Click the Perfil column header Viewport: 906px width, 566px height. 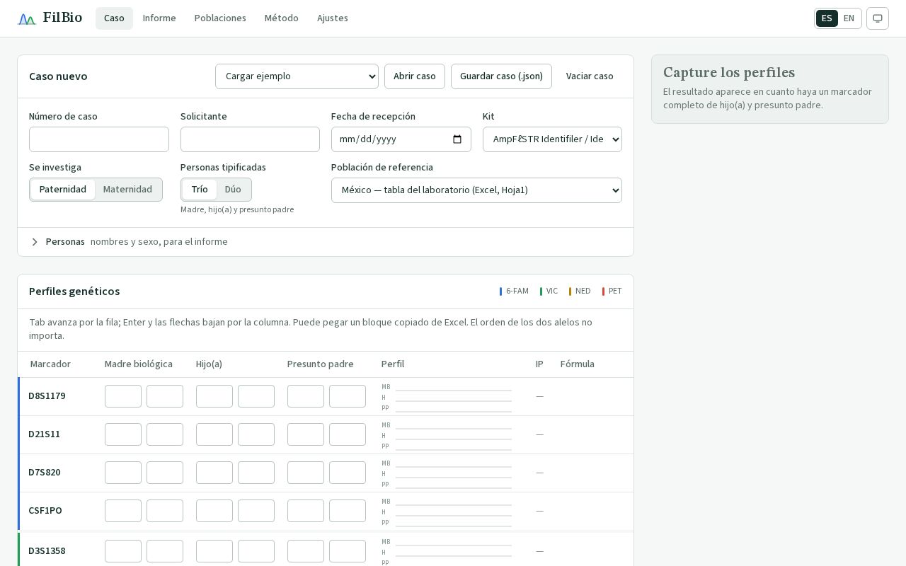coord(393,364)
